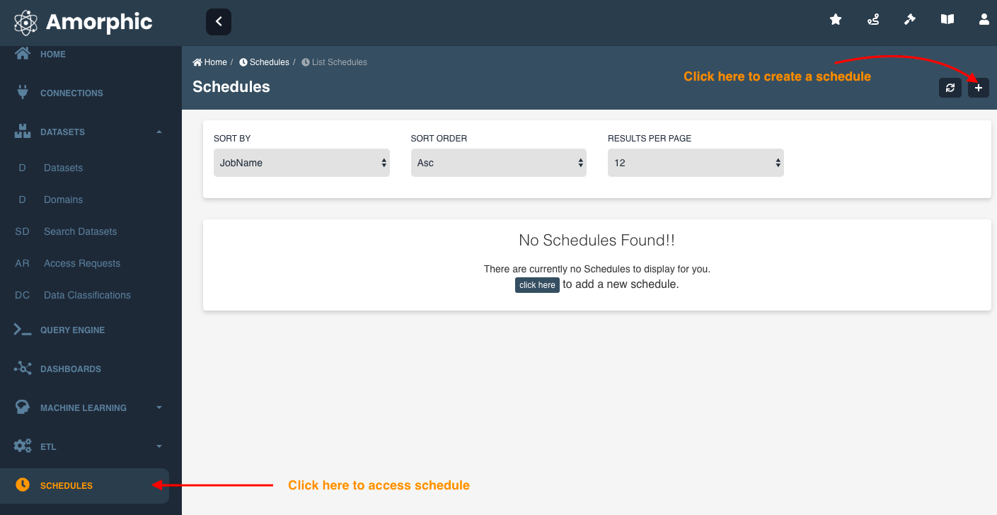Click the Amorphic atom logo
Viewport: 997px width, 515px height.
[x=25, y=22]
